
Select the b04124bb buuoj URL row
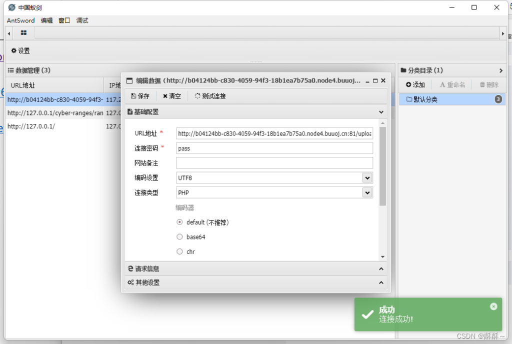tap(63, 99)
